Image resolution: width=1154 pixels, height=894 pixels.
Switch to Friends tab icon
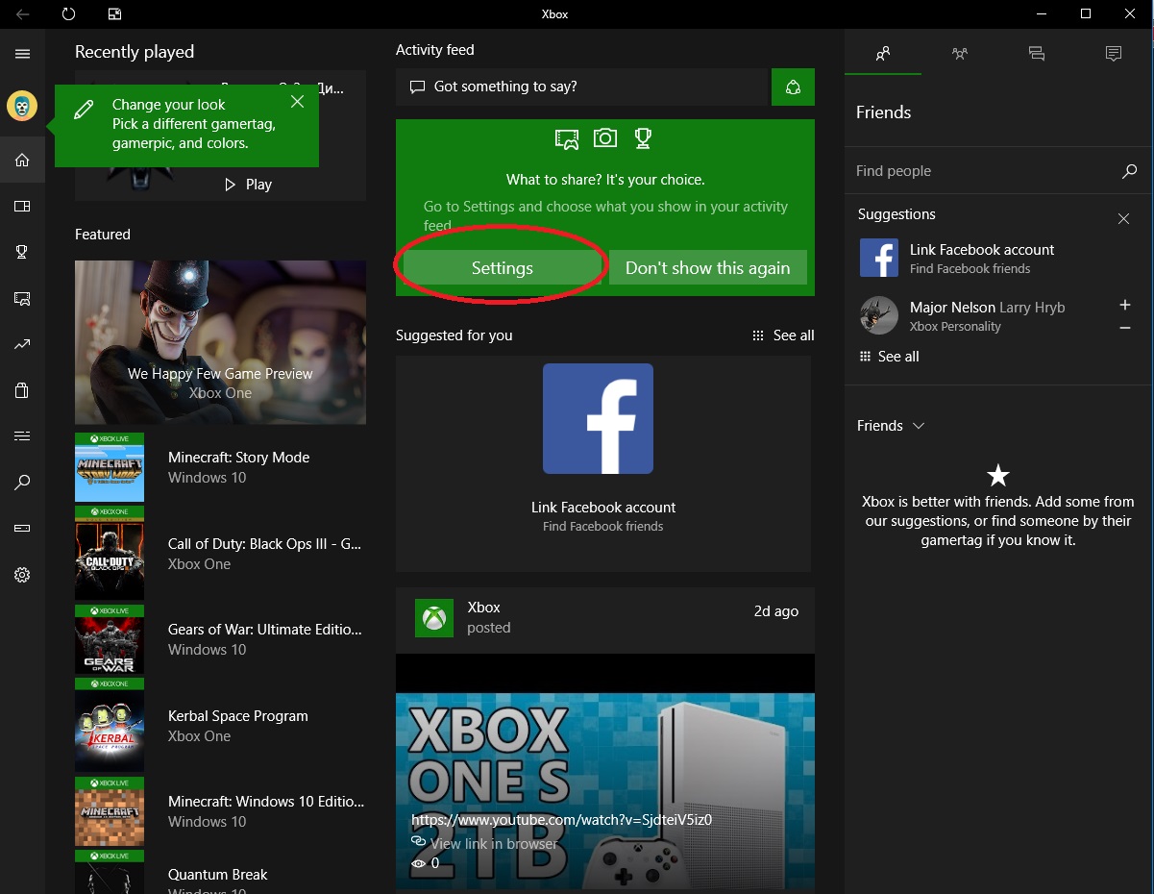883,54
